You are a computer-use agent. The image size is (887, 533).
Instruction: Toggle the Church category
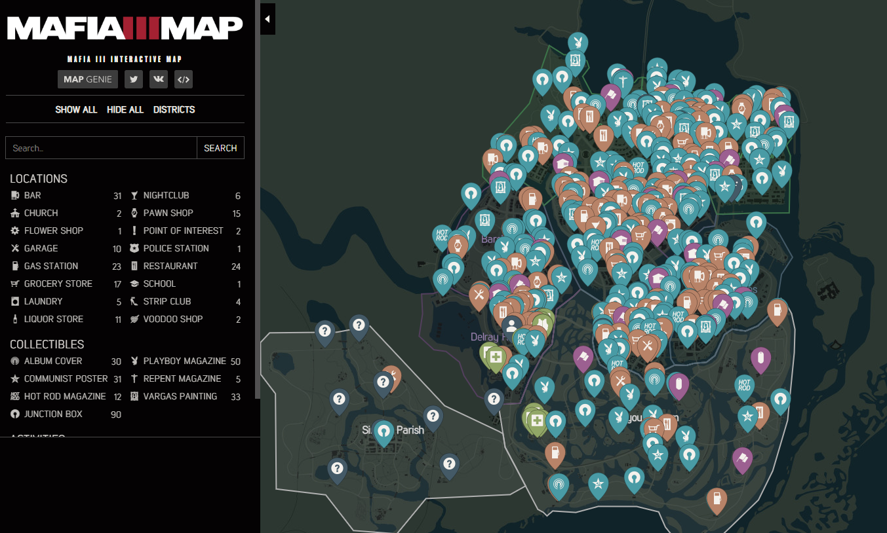66,213
